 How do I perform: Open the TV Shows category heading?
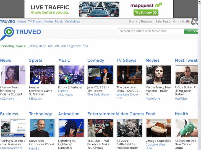[x=126, y=60]
